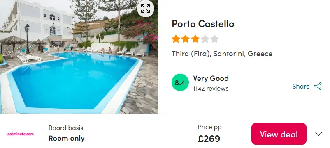Click the lastminute.com provider logo

(x=20, y=134)
